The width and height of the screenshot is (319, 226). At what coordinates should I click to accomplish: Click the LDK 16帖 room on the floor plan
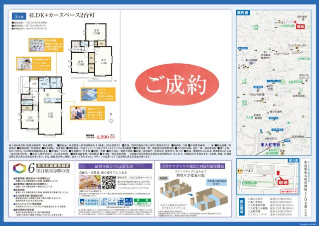coord(50,115)
